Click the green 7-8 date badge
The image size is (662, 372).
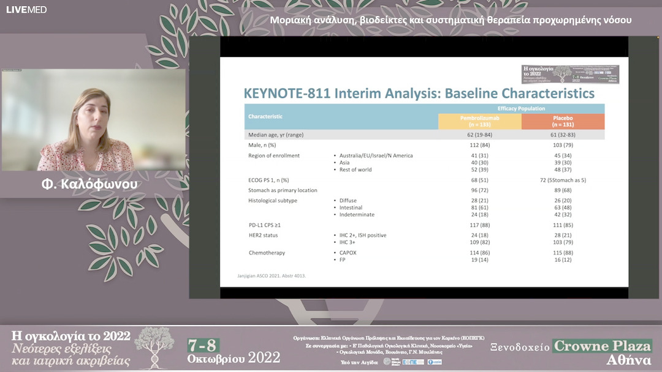pyautogui.click(x=204, y=345)
